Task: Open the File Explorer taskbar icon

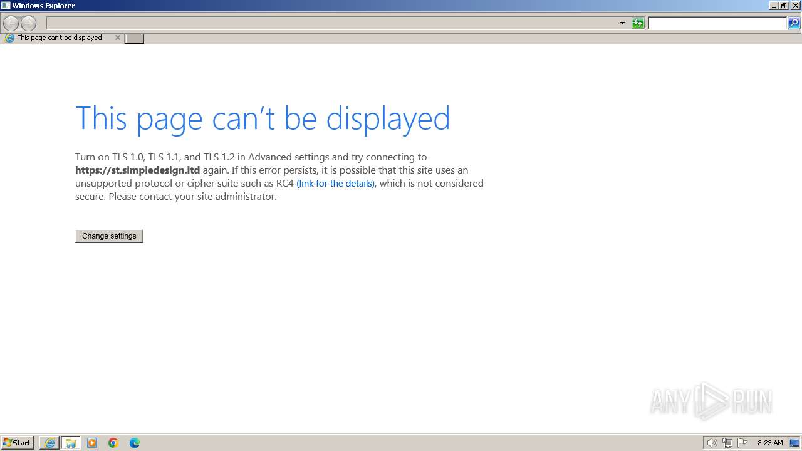Action: [x=71, y=443]
